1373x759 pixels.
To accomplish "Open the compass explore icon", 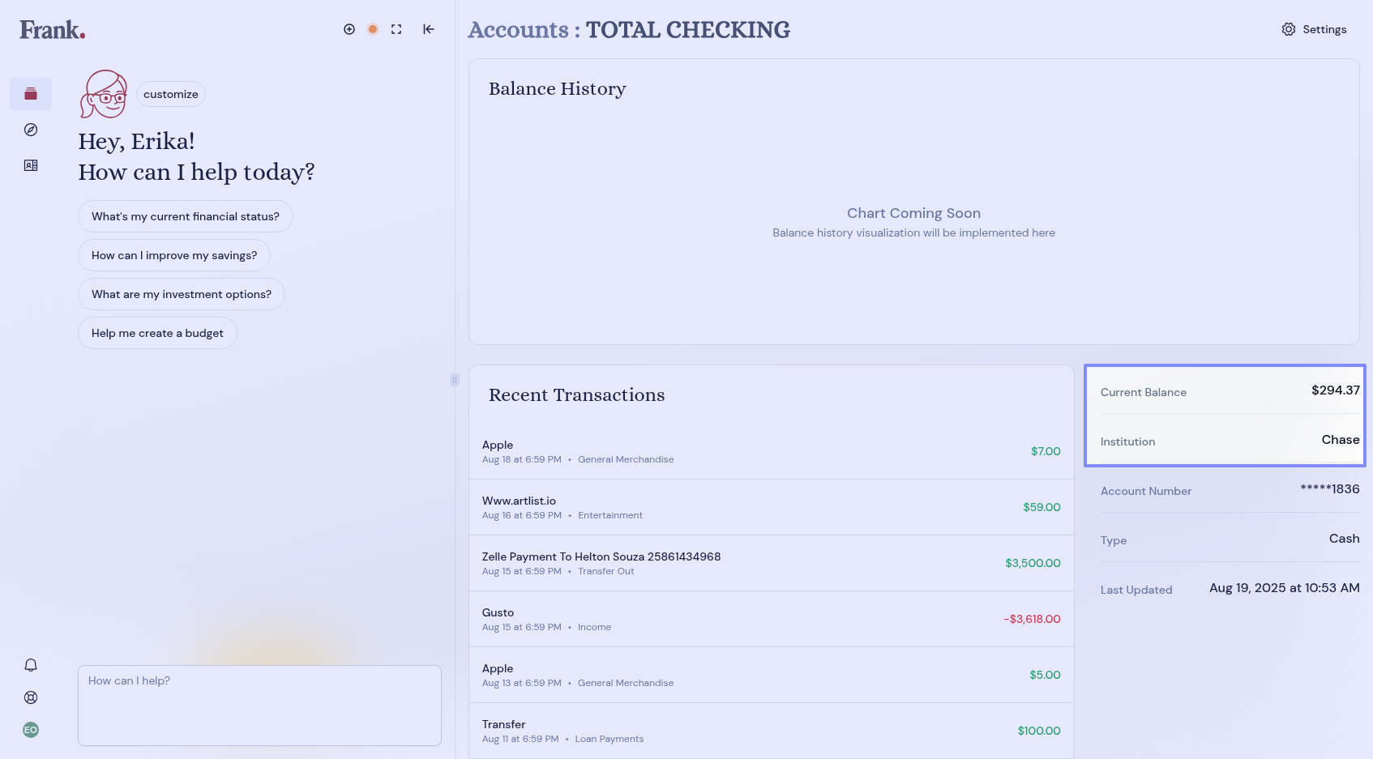I will (x=31, y=130).
